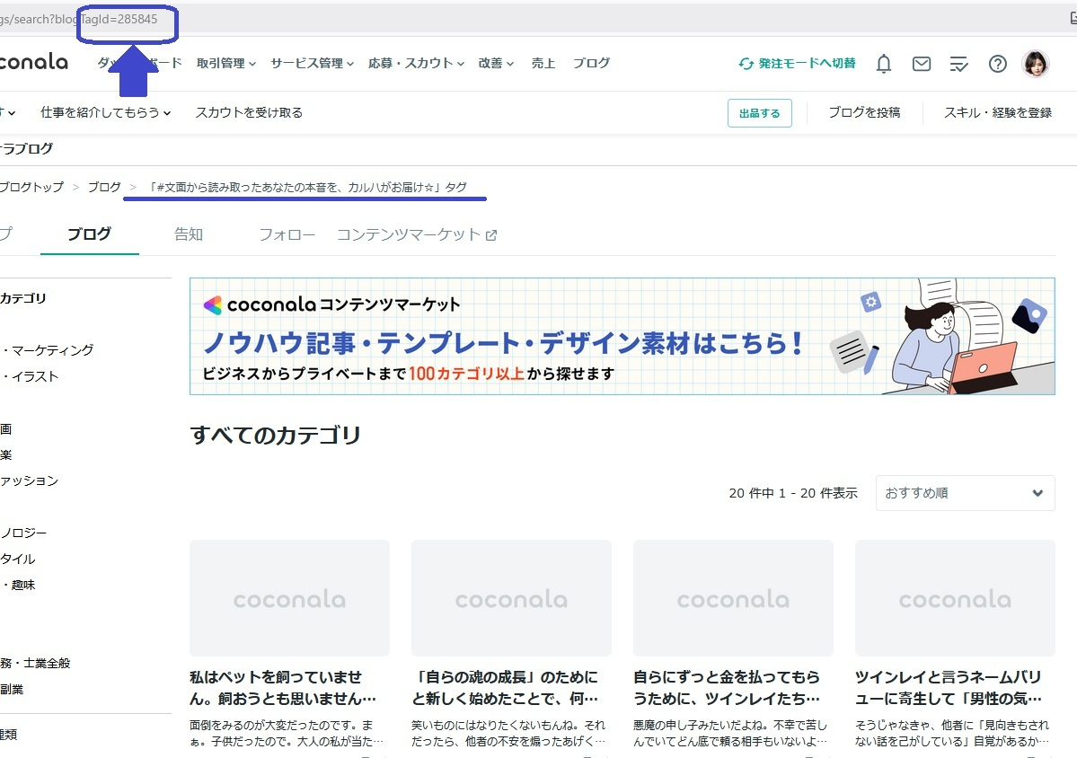Switch to 発注モードへ切替
This screenshot has width=1077, height=758.
point(797,63)
